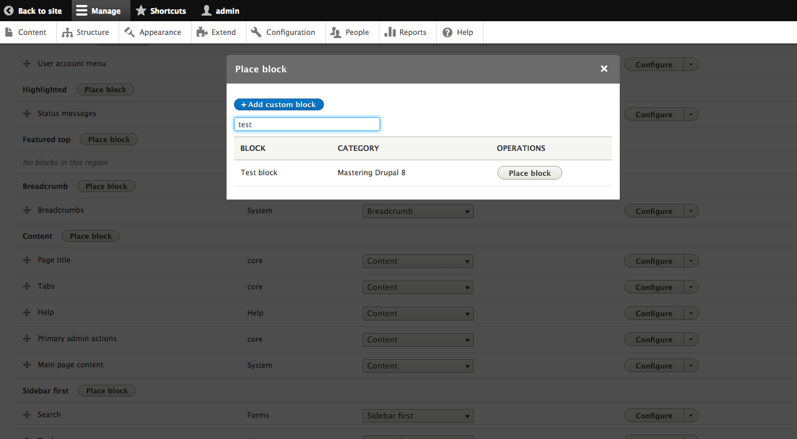The width and height of the screenshot is (797, 439).
Task: Click Add custom block button
Action: point(279,105)
